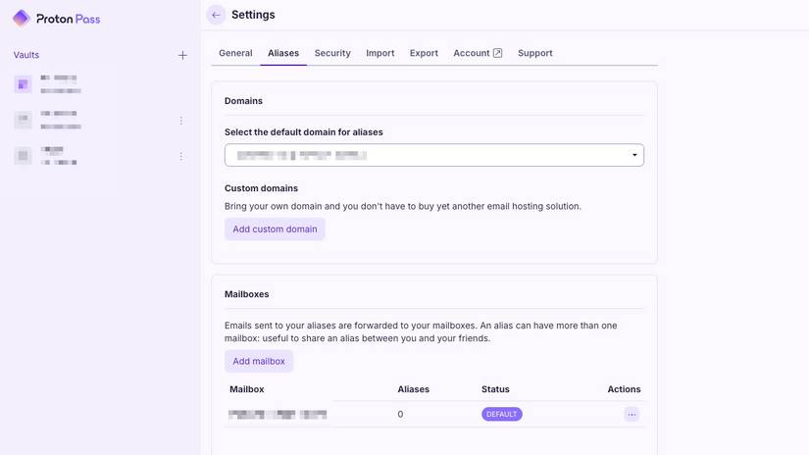Image resolution: width=809 pixels, height=455 pixels.
Task: Click the plus icon to add vault
Action: tap(182, 56)
